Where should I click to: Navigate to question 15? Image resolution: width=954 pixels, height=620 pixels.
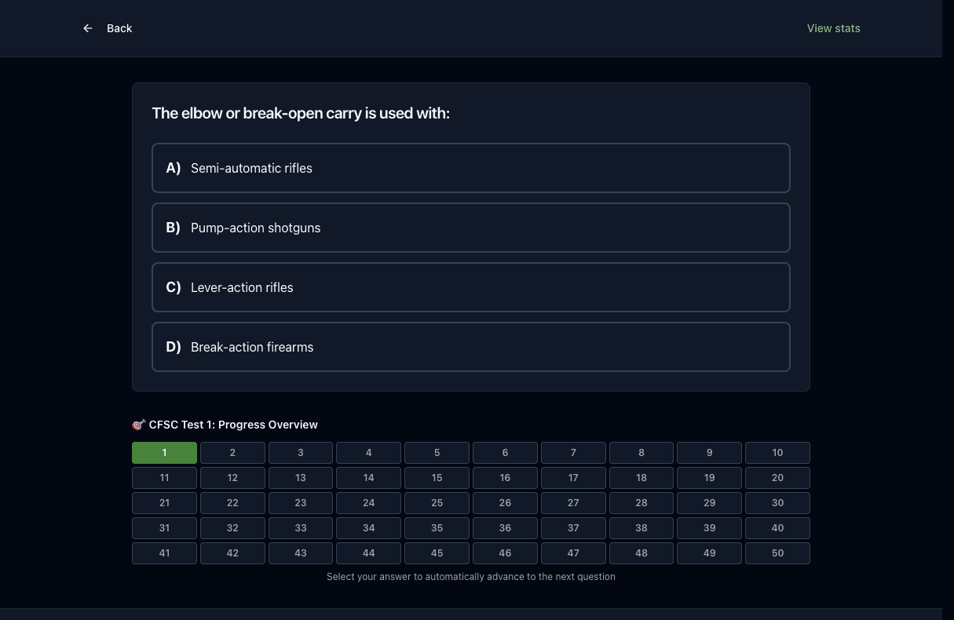pos(437,478)
